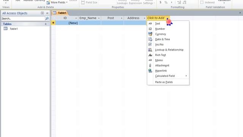243x137 pixels.
Task: Choose Memo field type
Action: click(168, 60)
